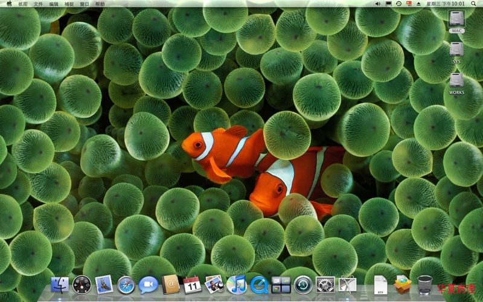The height and width of the screenshot is (302, 483).
Task: Open iChat video bubble icon
Action: pos(148,284)
